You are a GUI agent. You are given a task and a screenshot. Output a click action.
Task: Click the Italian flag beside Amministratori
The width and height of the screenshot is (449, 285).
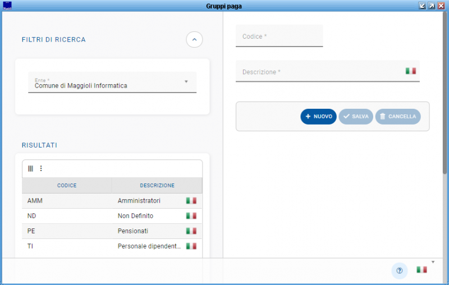[191, 200]
